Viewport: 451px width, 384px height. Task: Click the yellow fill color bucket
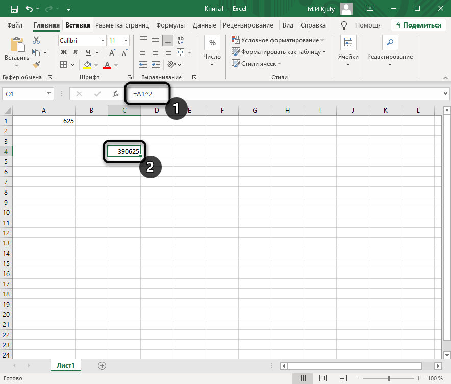click(87, 65)
